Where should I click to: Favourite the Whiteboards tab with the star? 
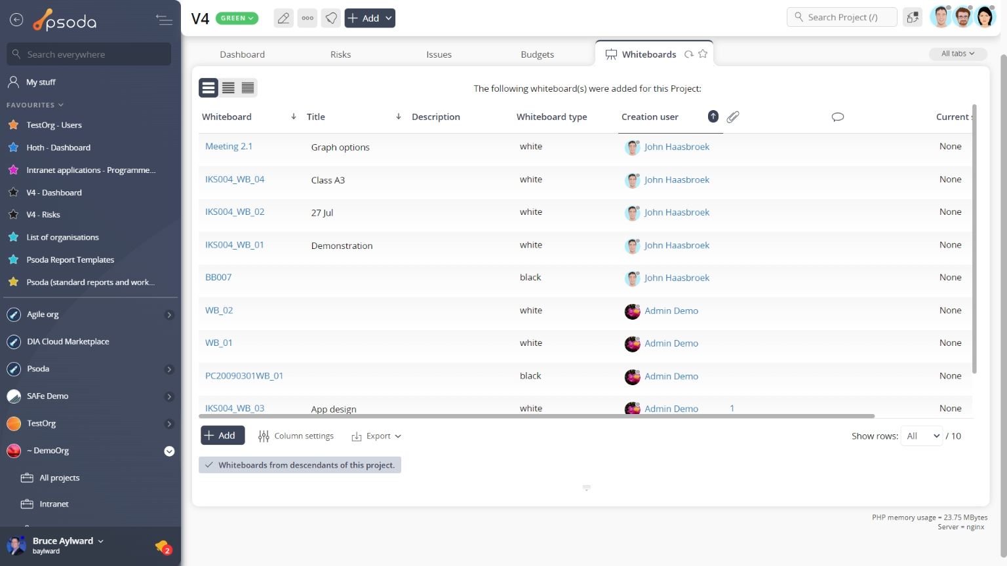[x=703, y=54]
